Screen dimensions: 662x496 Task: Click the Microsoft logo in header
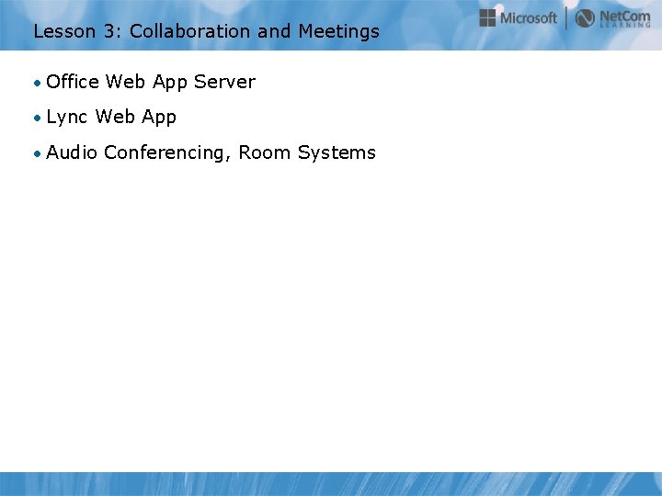518,18
